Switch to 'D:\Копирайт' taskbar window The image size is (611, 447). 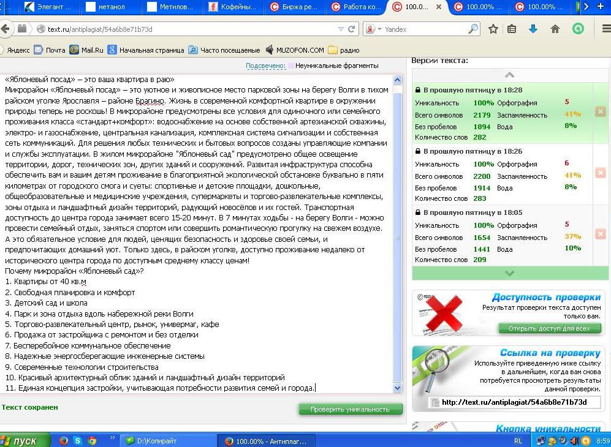pyautogui.click(x=167, y=441)
